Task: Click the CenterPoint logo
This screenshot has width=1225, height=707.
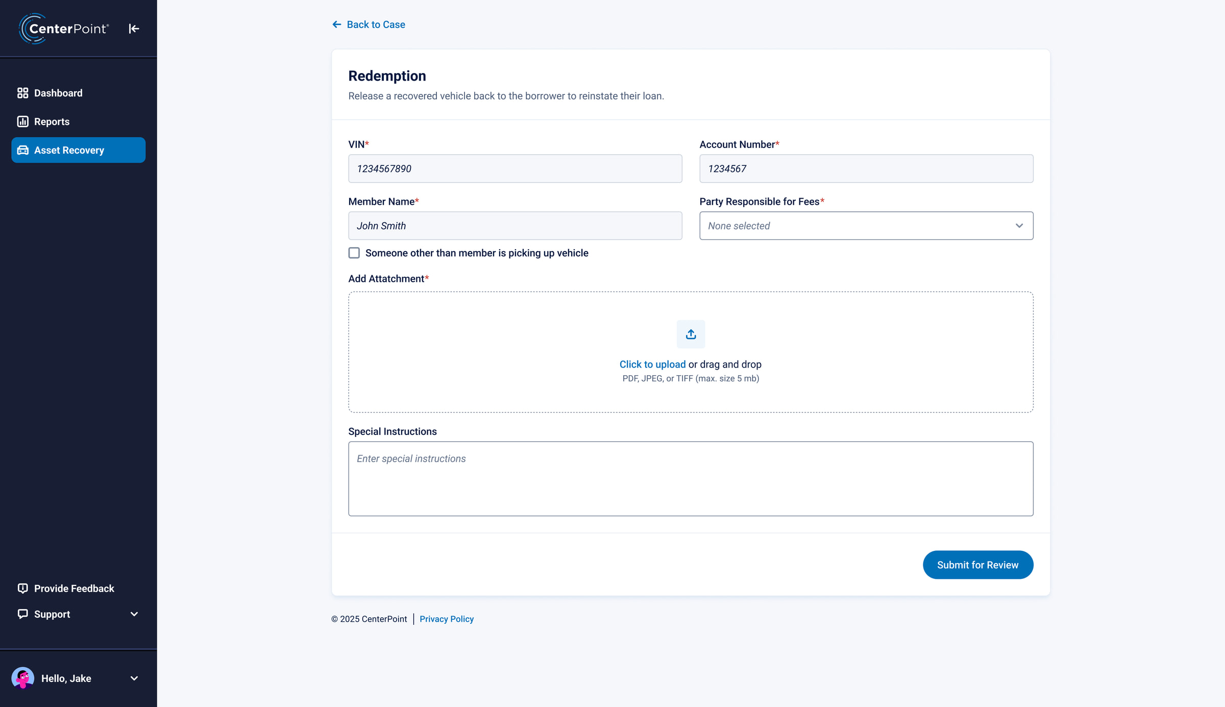Action: pos(64,29)
